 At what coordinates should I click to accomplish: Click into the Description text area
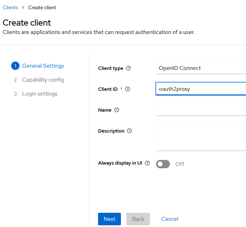click(x=201, y=138)
